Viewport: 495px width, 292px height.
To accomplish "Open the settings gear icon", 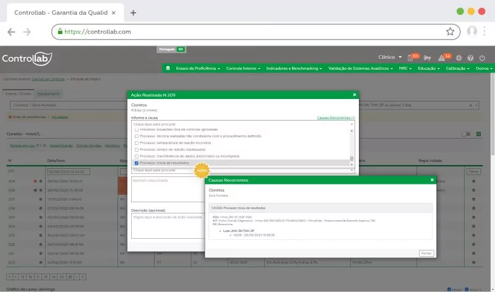I will 458,58.
